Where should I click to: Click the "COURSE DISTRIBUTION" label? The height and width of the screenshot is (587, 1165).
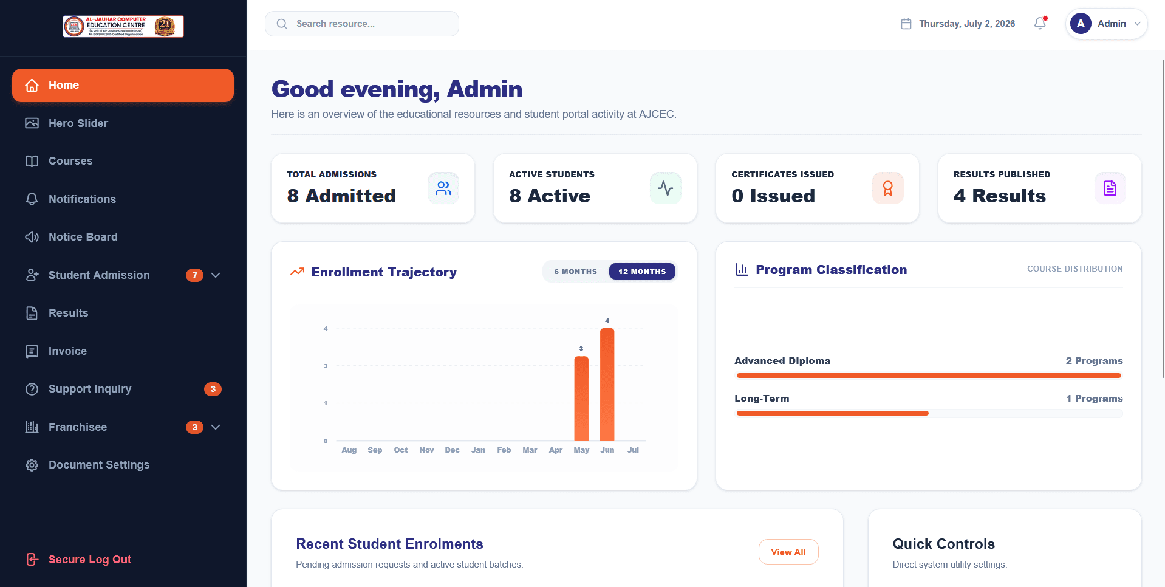pos(1075,269)
